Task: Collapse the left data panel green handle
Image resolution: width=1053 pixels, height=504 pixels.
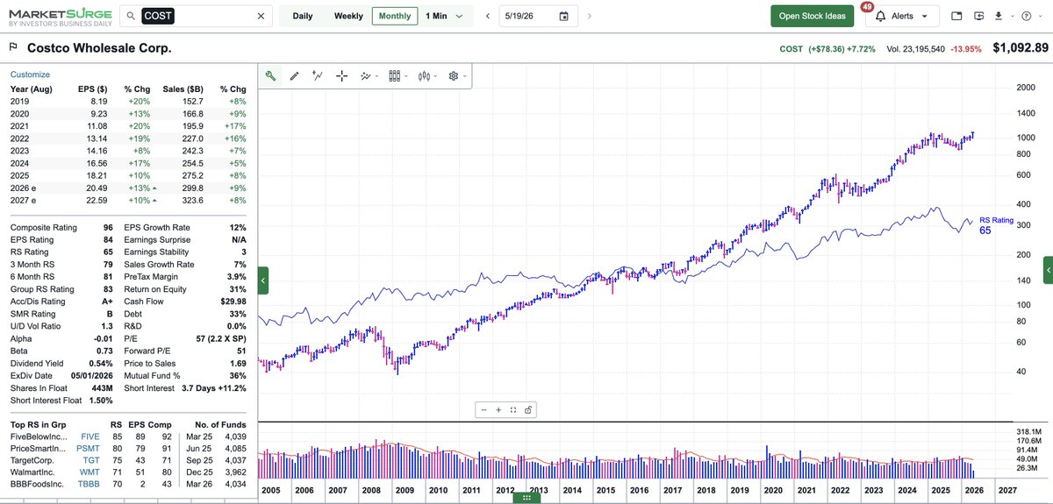Action: point(263,280)
